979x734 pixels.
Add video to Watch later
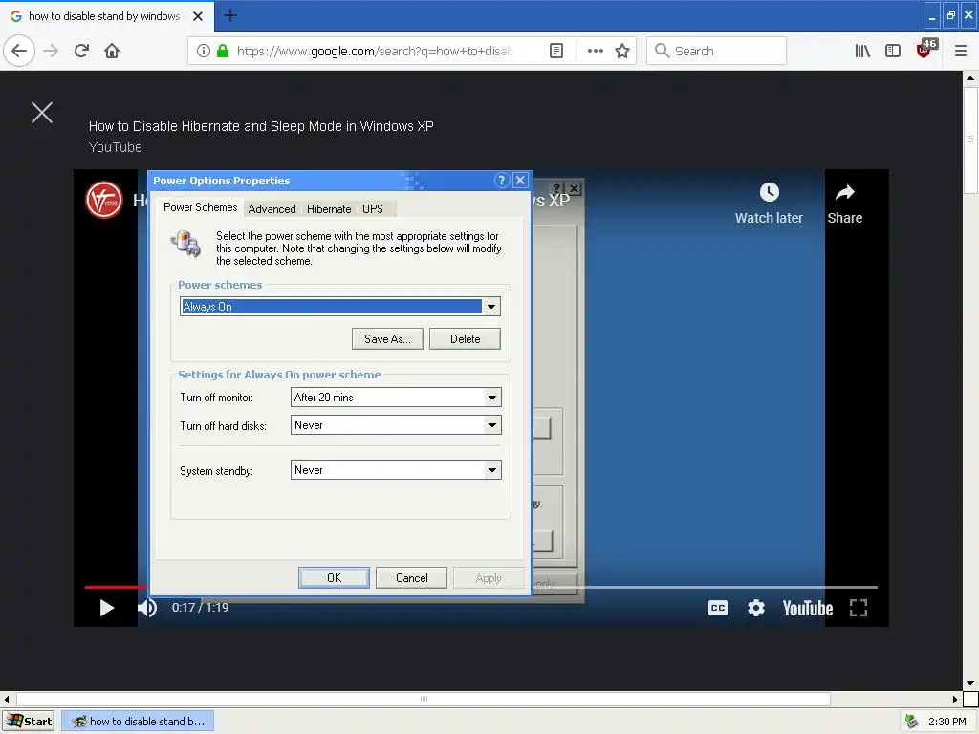tap(769, 204)
